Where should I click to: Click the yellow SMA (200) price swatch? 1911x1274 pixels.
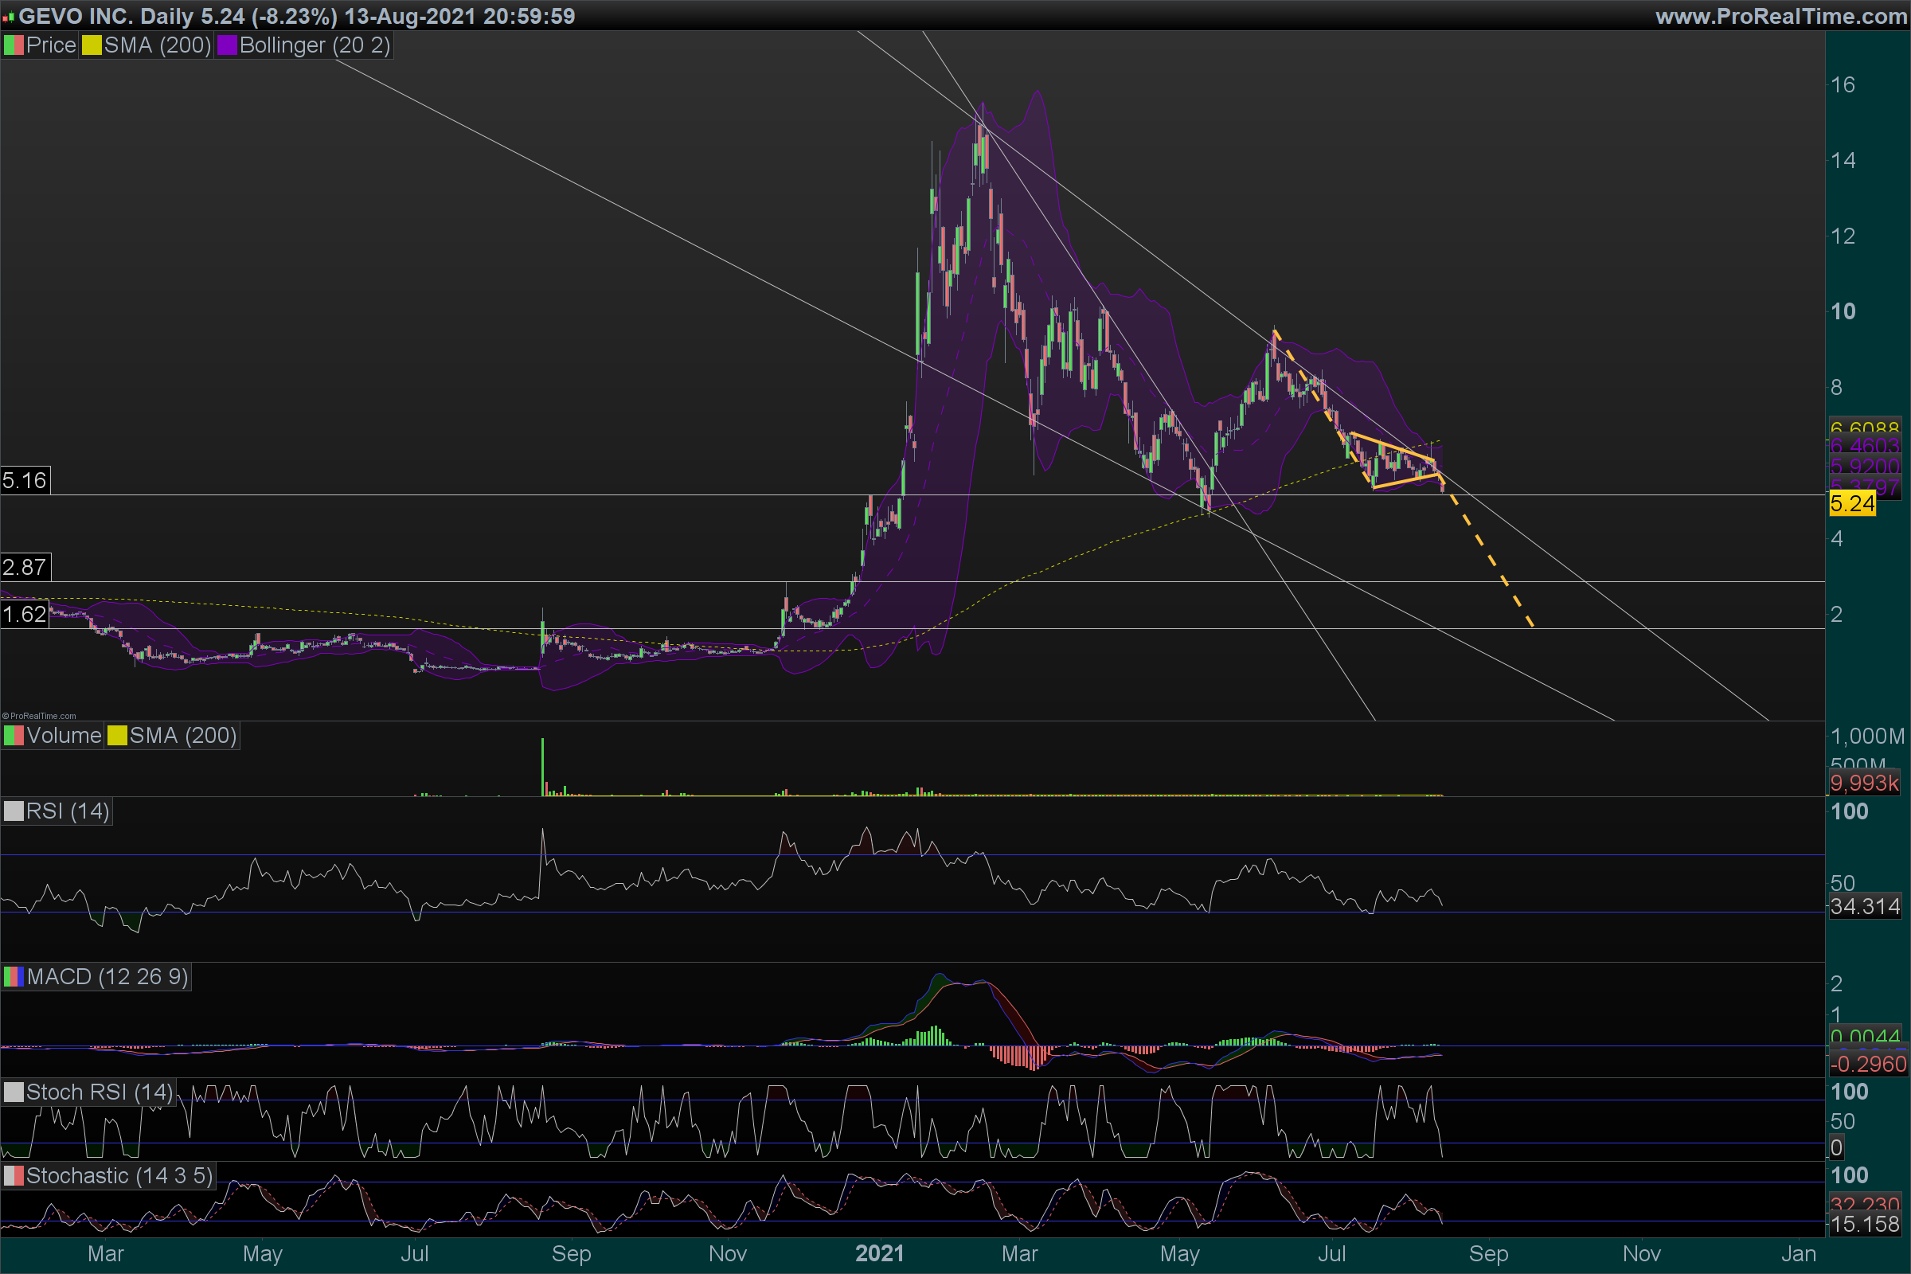91,45
